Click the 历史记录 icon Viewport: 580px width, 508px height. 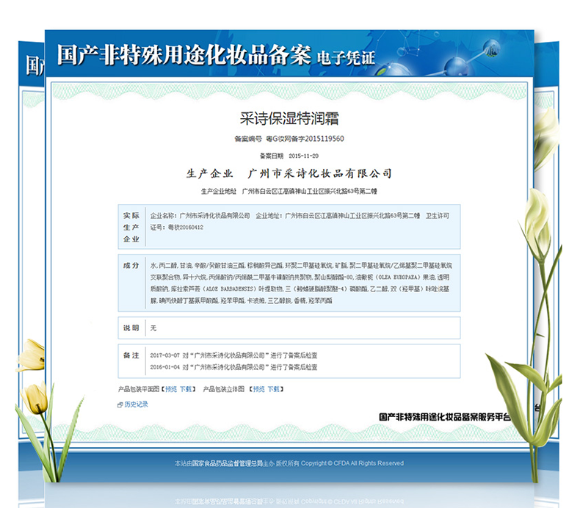point(120,405)
